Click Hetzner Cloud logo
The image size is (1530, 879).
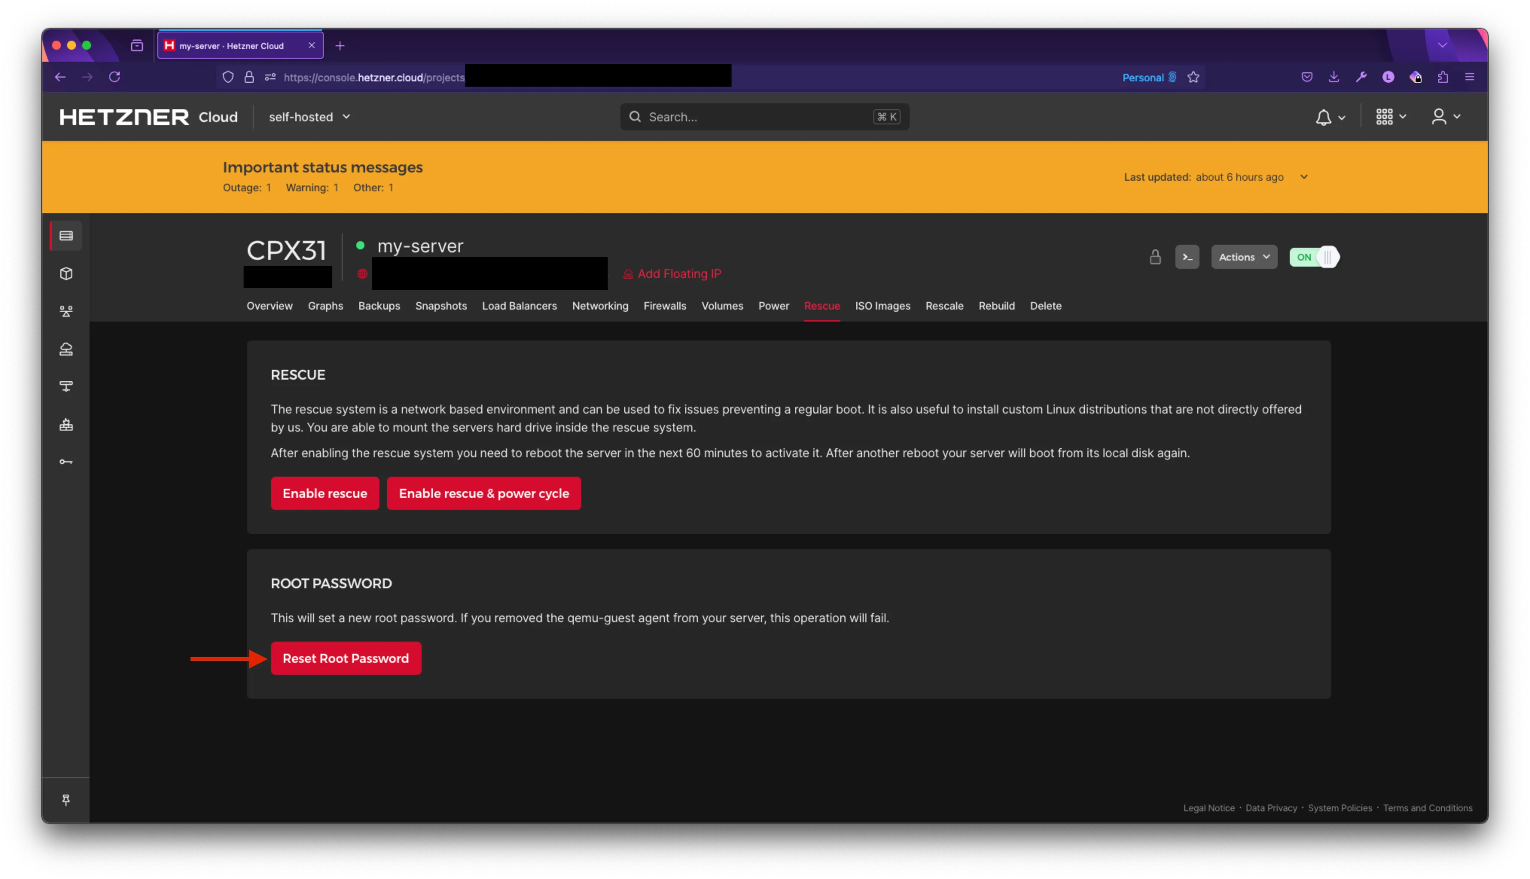[148, 117]
